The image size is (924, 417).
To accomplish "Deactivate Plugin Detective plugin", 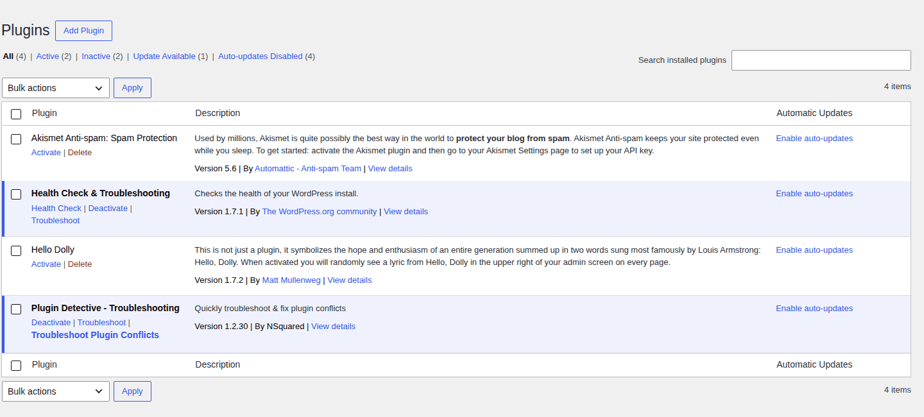I will coord(51,323).
